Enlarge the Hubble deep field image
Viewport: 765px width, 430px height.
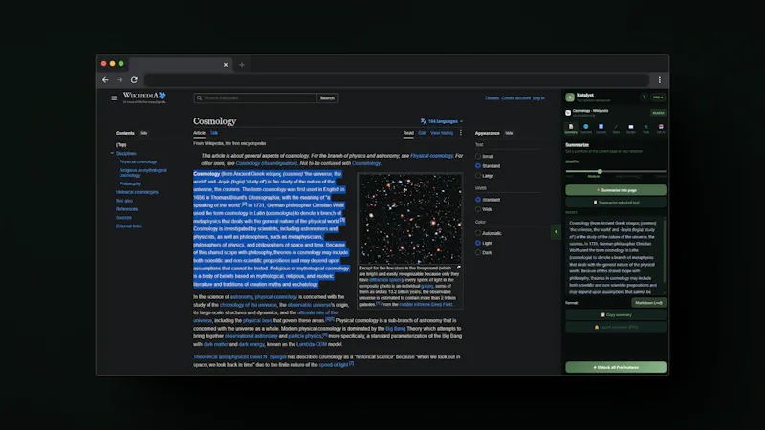click(x=459, y=268)
